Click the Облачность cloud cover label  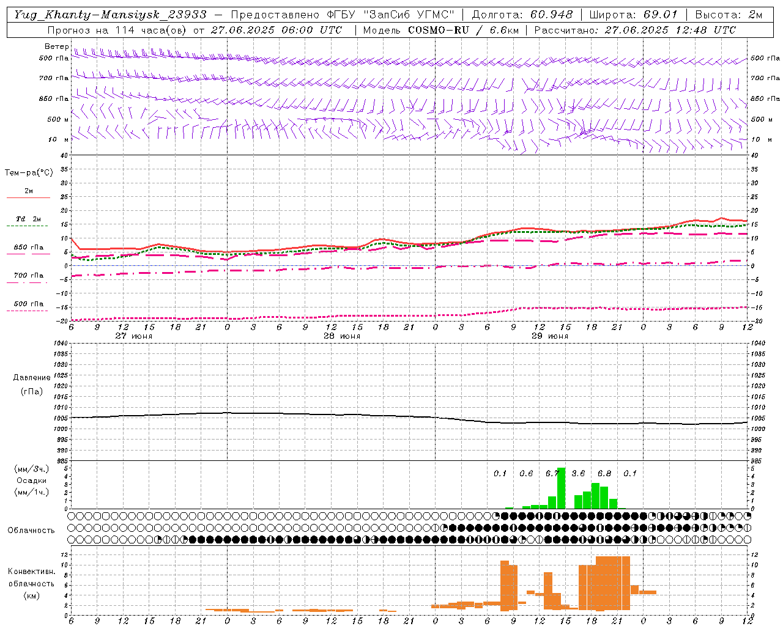pos(31,530)
